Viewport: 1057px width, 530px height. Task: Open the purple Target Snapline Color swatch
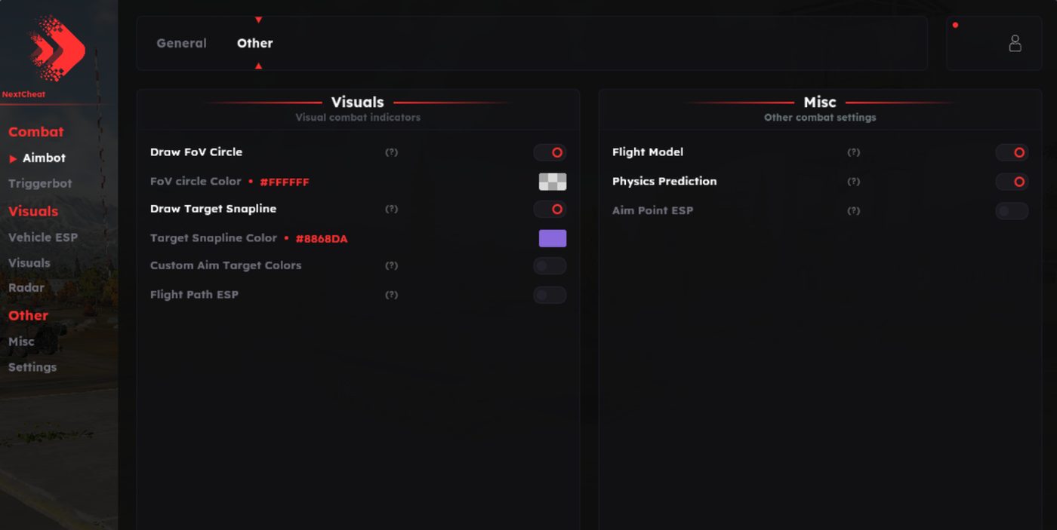click(553, 238)
